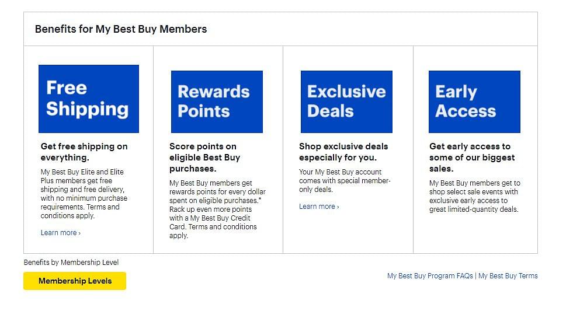Open My Best Buy Program FAQs link
The width and height of the screenshot is (580, 311).
[x=430, y=276]
